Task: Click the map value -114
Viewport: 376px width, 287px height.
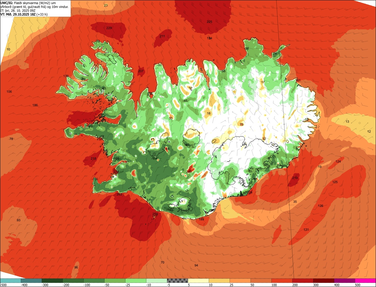Action: [154, 158]
